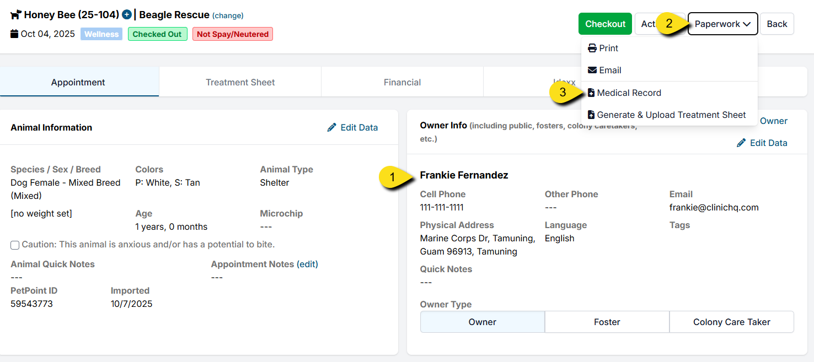Switch to the Treatment Sheet tab
Image resolution: width=814 pixels, height=362 pixels.
[x=240, y=83]
